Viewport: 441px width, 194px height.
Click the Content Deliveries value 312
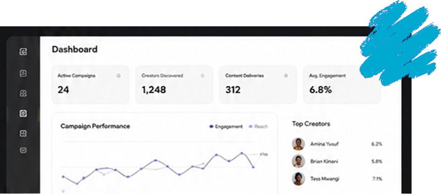pos(233,90)
